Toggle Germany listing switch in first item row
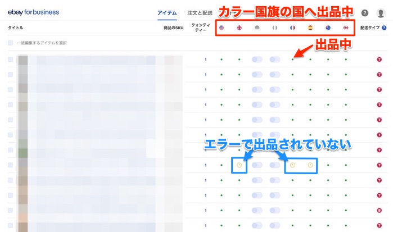 pyautogui.click(x=257, y=59)
